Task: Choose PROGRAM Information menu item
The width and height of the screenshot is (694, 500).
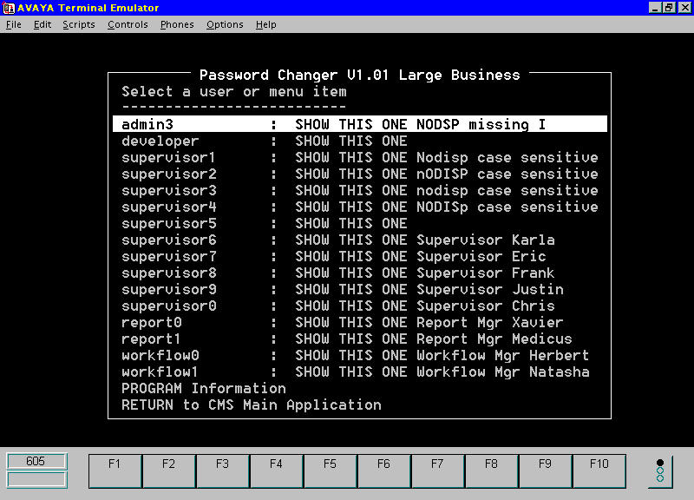Action: click(204, 388)
